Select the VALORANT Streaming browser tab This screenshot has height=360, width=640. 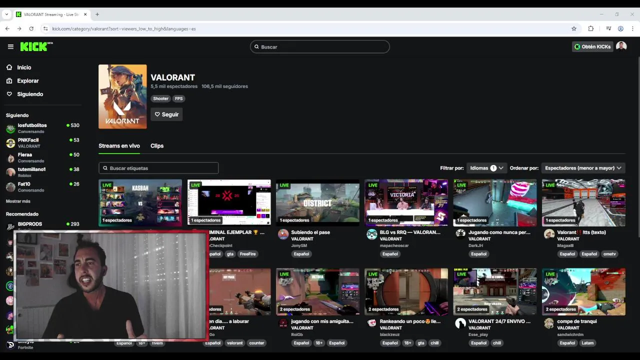tap(51, 14)
